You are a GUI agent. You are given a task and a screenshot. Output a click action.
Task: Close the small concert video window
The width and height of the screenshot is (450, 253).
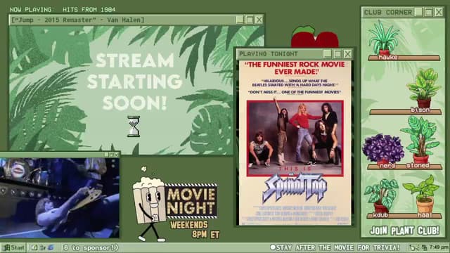coord(116,155)
